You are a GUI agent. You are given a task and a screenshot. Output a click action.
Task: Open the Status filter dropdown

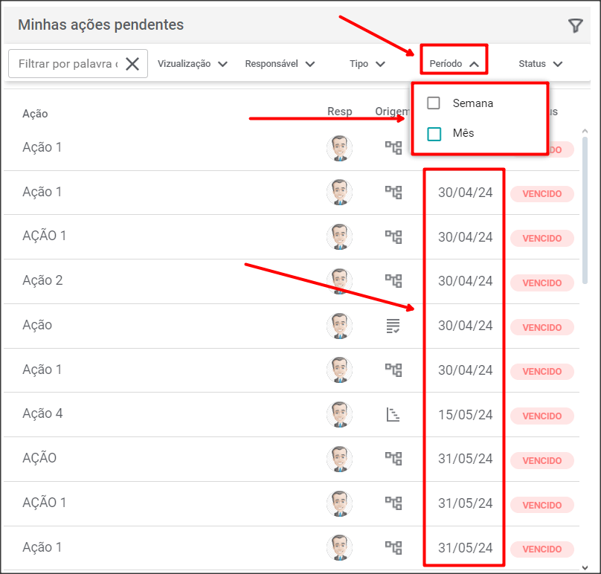point(540,64)
